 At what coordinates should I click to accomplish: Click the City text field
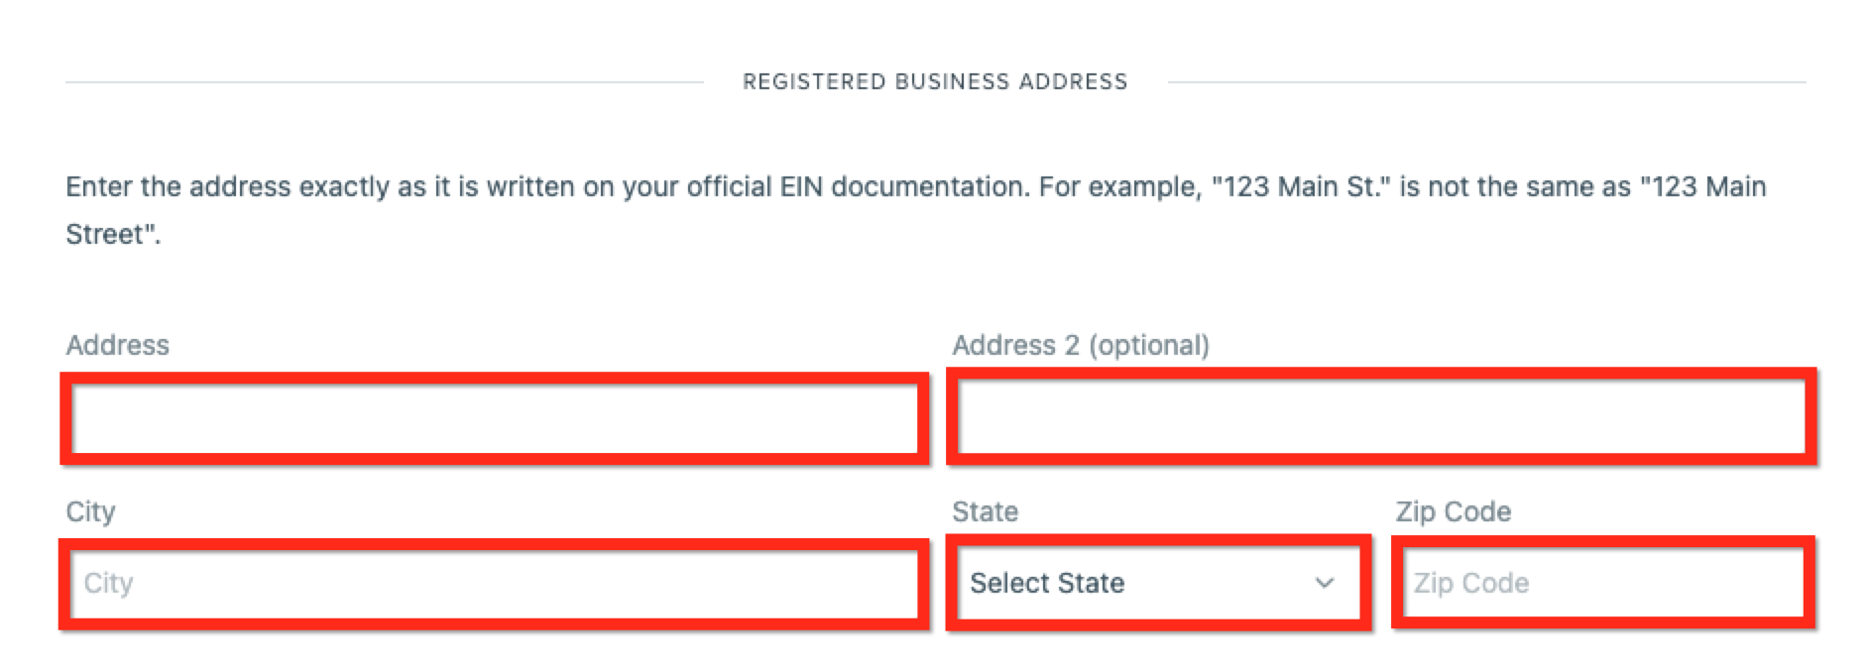(x=494, y=584)
